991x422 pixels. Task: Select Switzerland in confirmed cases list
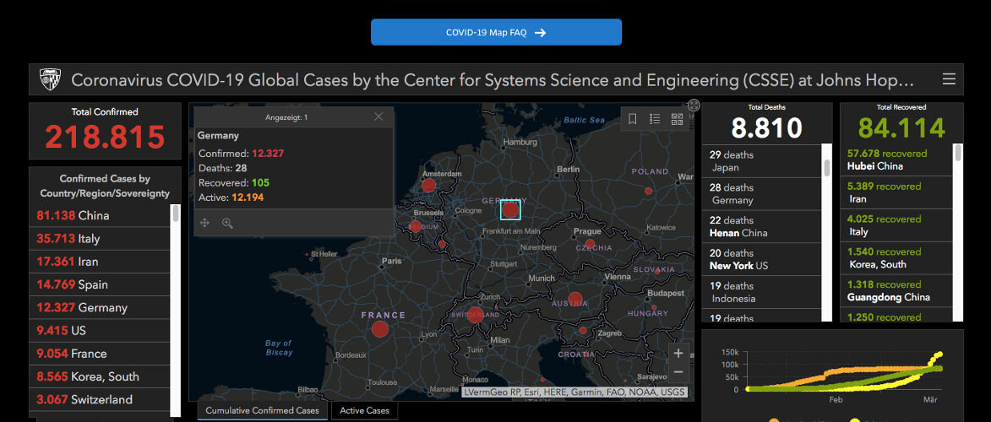(x=99, y=400)
